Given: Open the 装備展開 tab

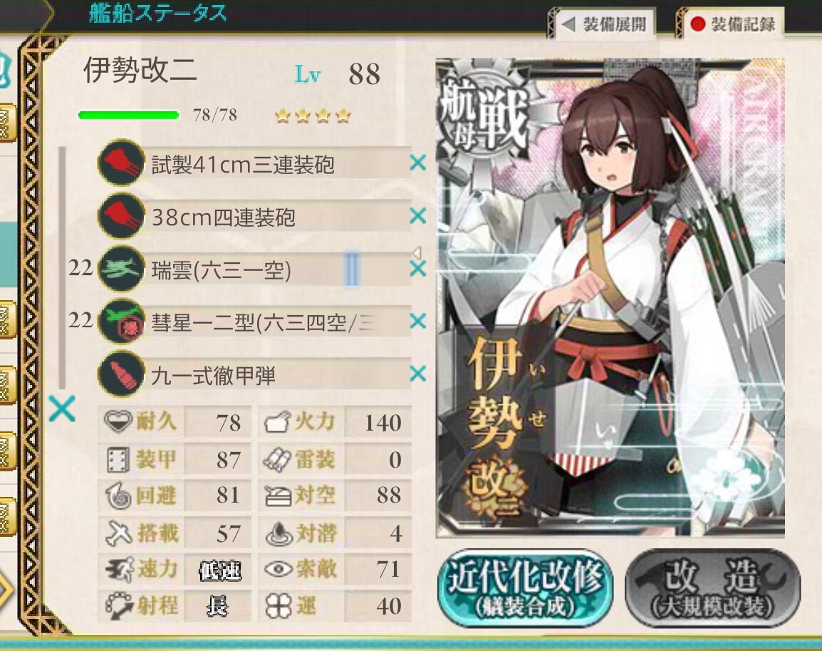Looking at the screenshot, I should click(x=603, y=24).
